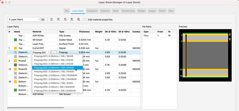
Task: Select Prepreg:010 IS400HR option
Action: [x=57, y=91]
